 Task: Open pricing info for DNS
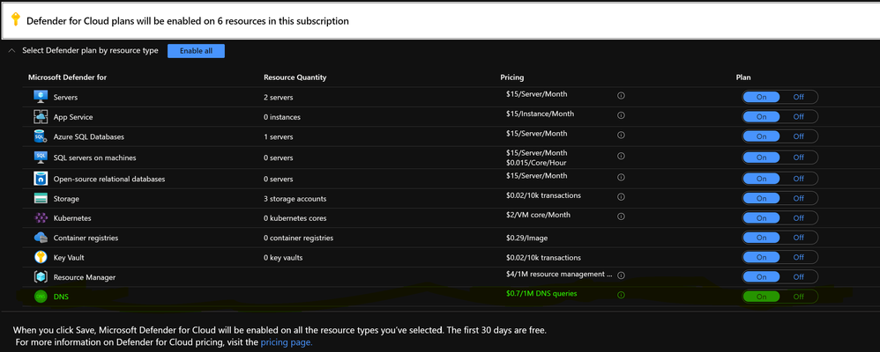pyautogui.click(x=621, y=295)
